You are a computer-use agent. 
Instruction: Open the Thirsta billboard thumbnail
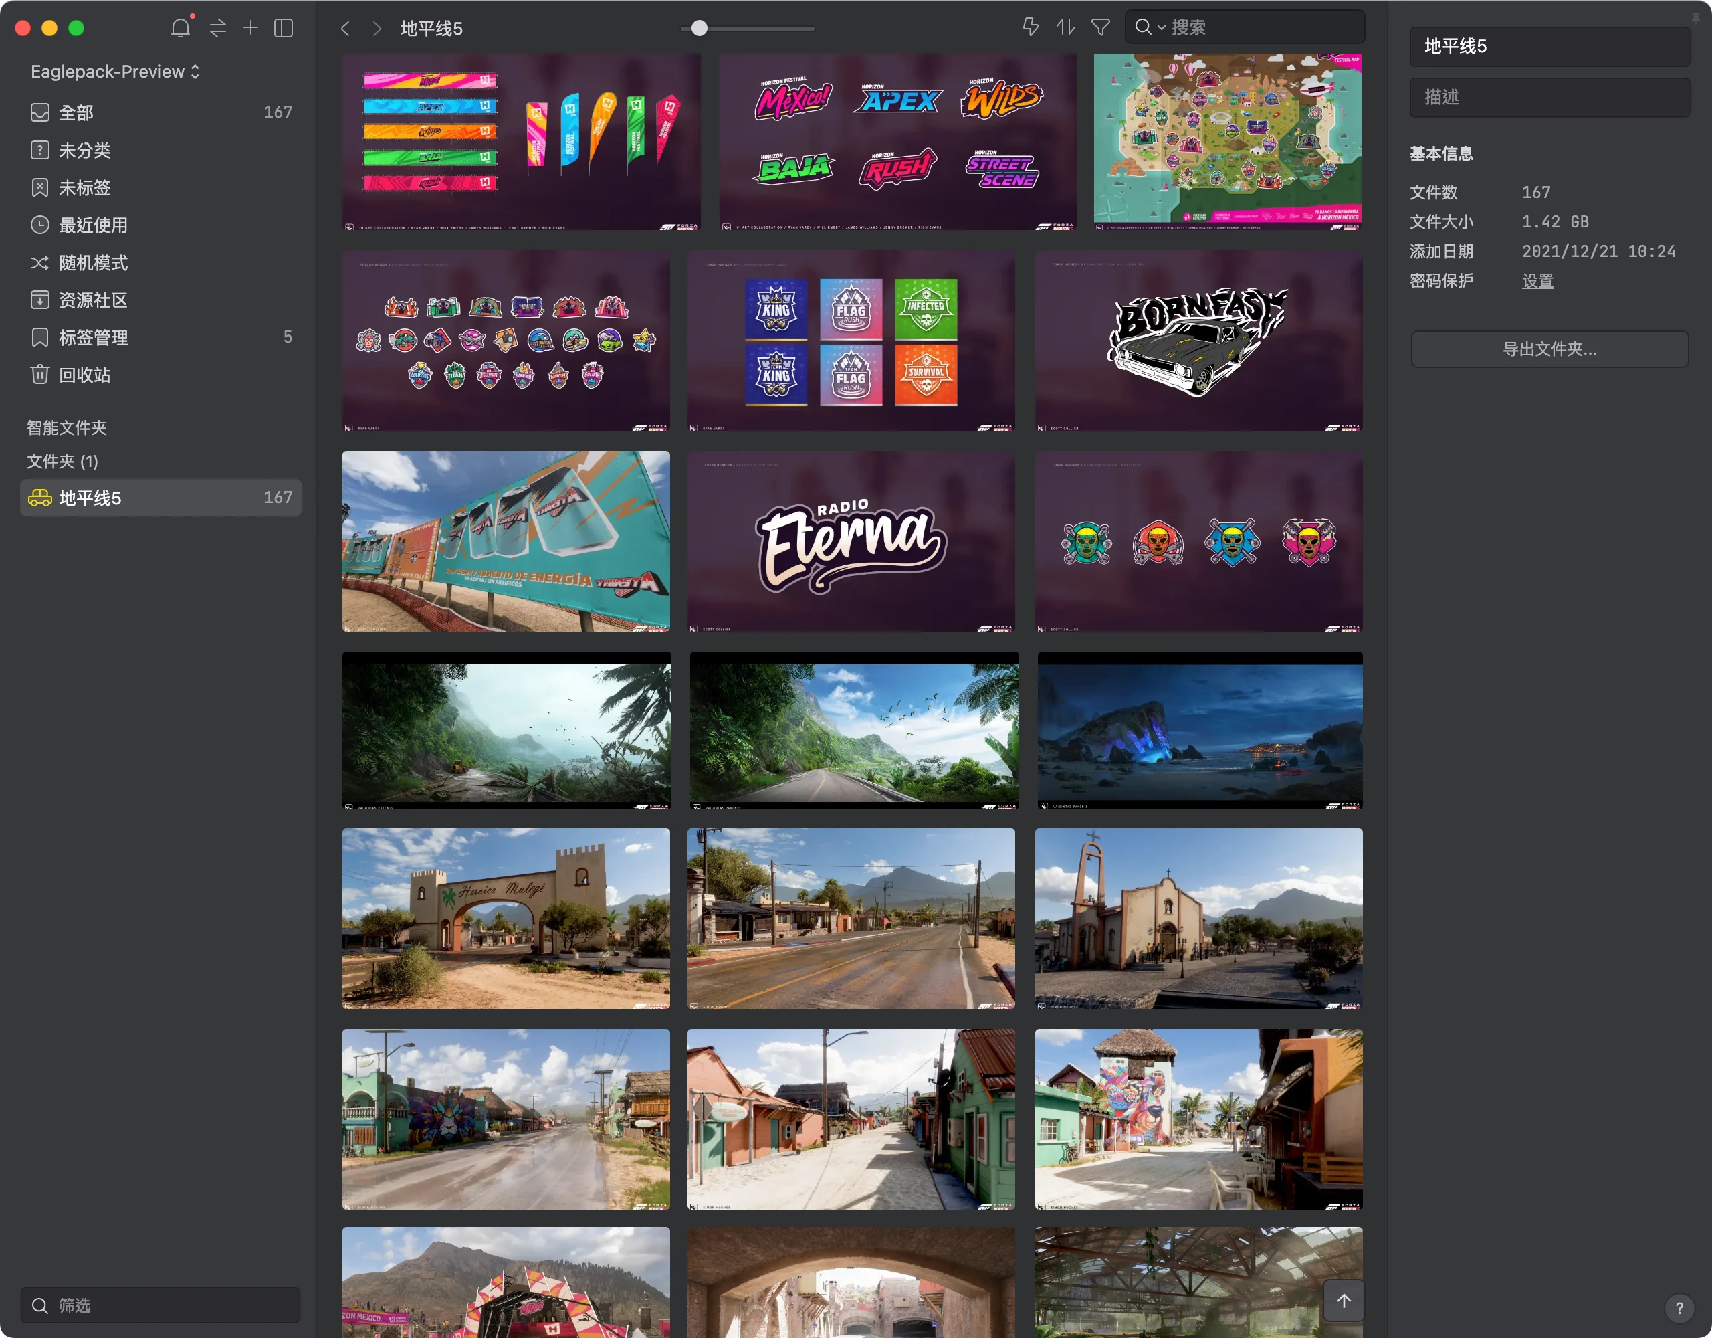(506, 541)
